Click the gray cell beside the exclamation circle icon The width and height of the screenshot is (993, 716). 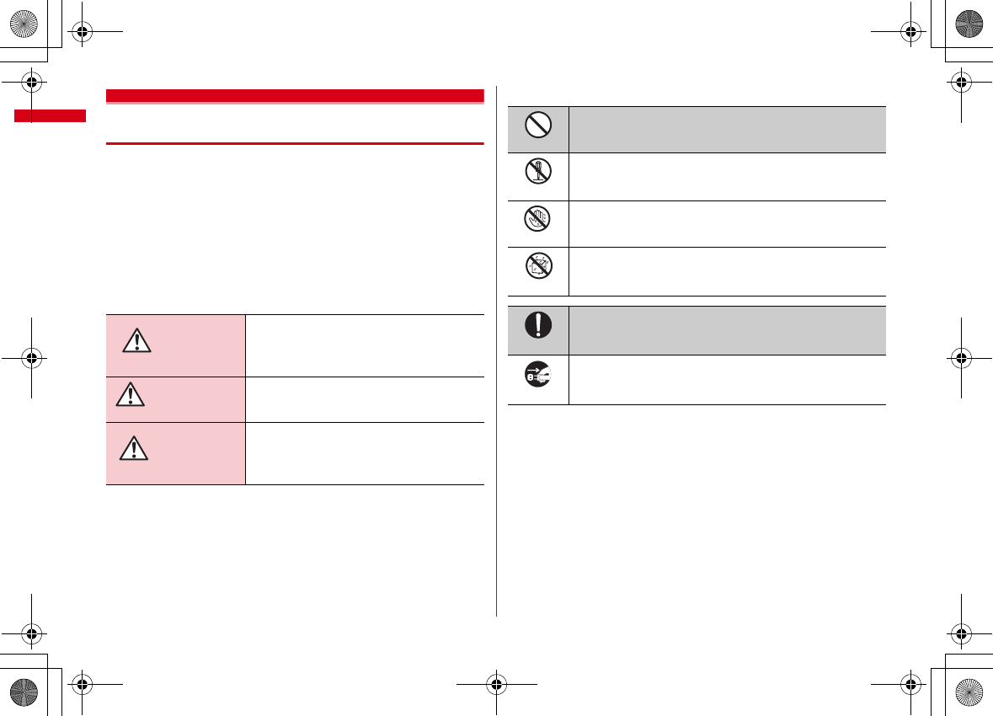click(727, 330)
